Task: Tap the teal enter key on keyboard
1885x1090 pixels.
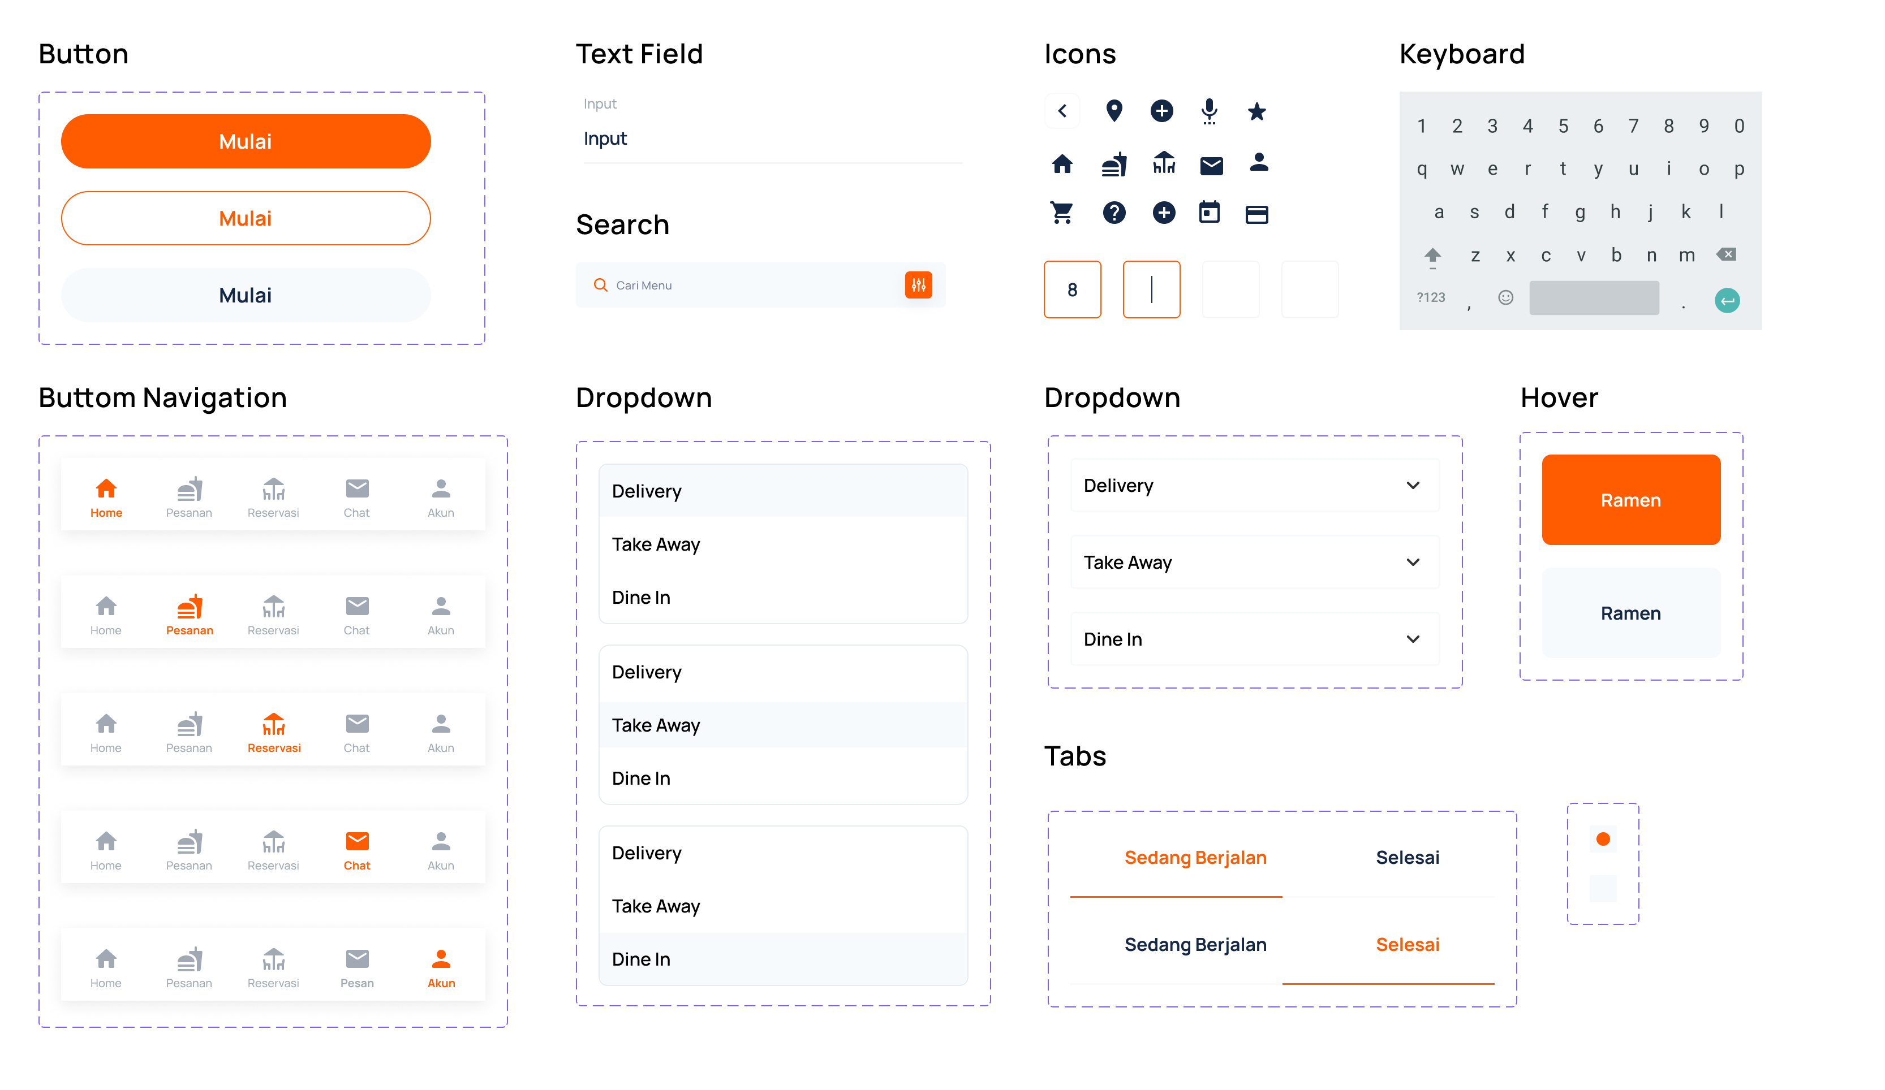Action: coord(1727,301)
